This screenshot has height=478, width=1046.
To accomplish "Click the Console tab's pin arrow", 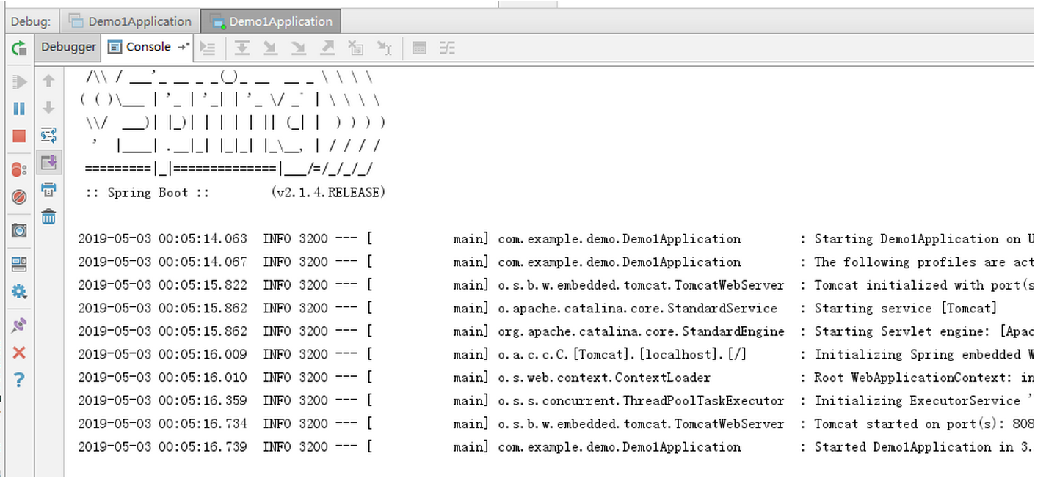I will coord(184,47).
